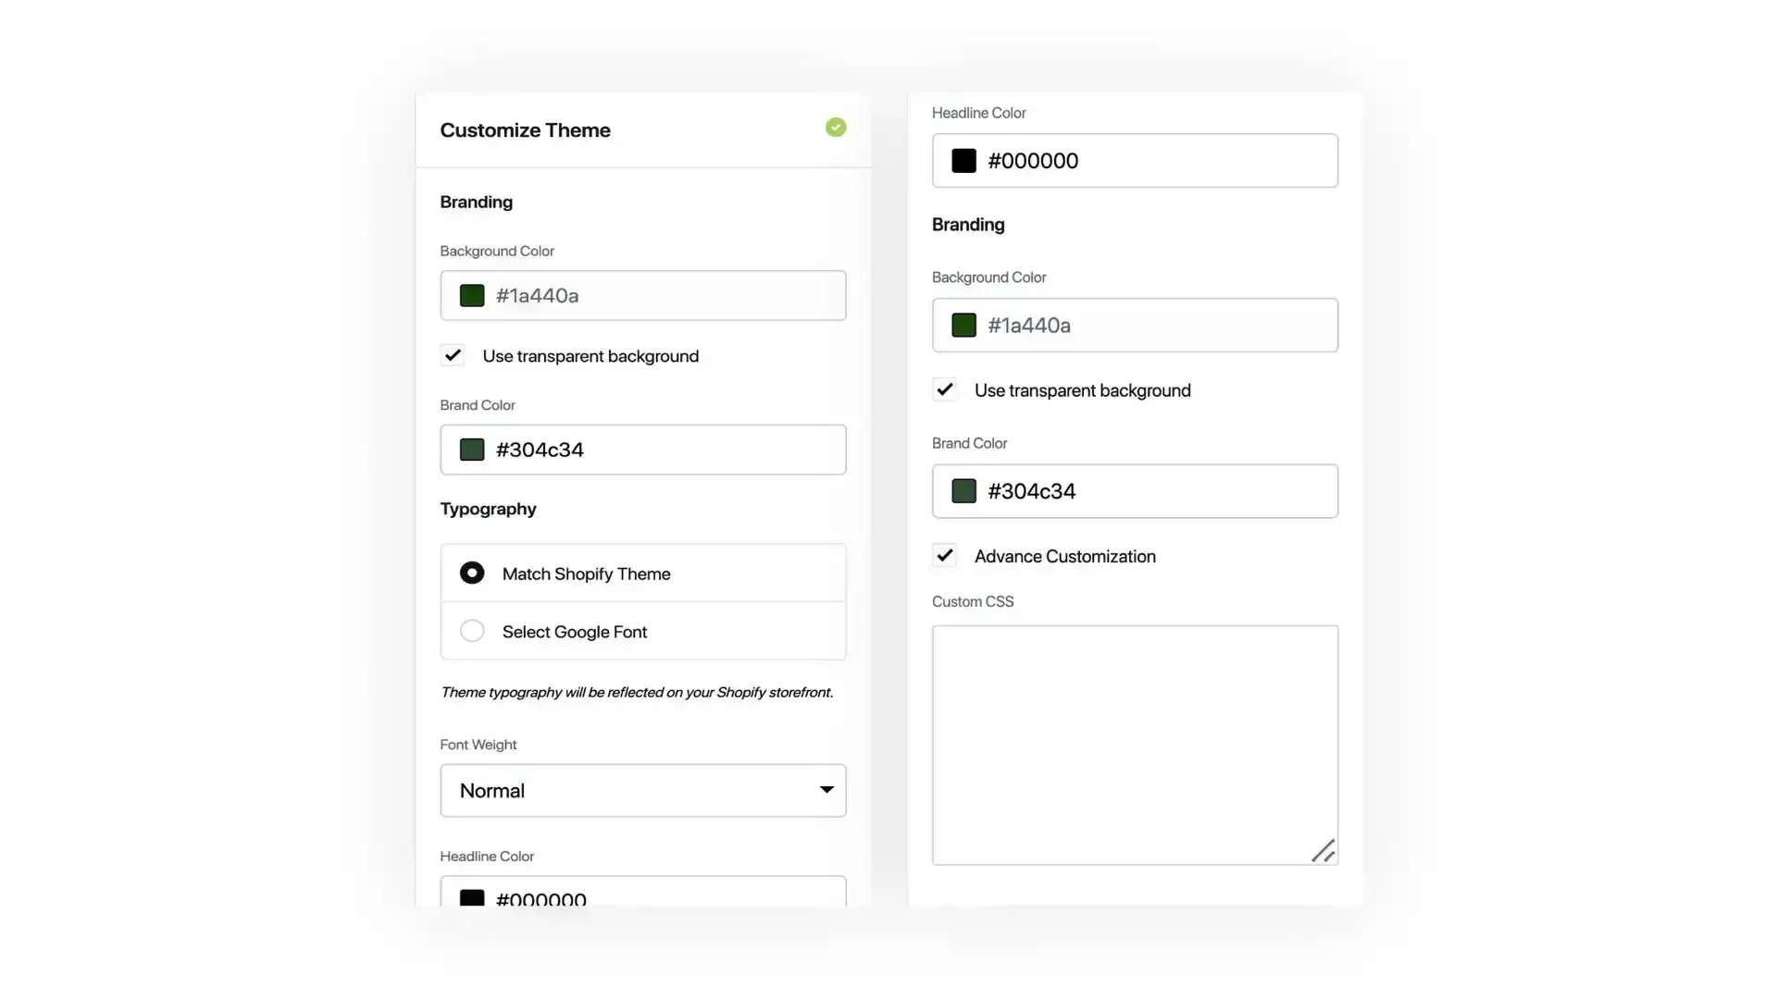Open the Branding section left panel

(x=475, y=202)
